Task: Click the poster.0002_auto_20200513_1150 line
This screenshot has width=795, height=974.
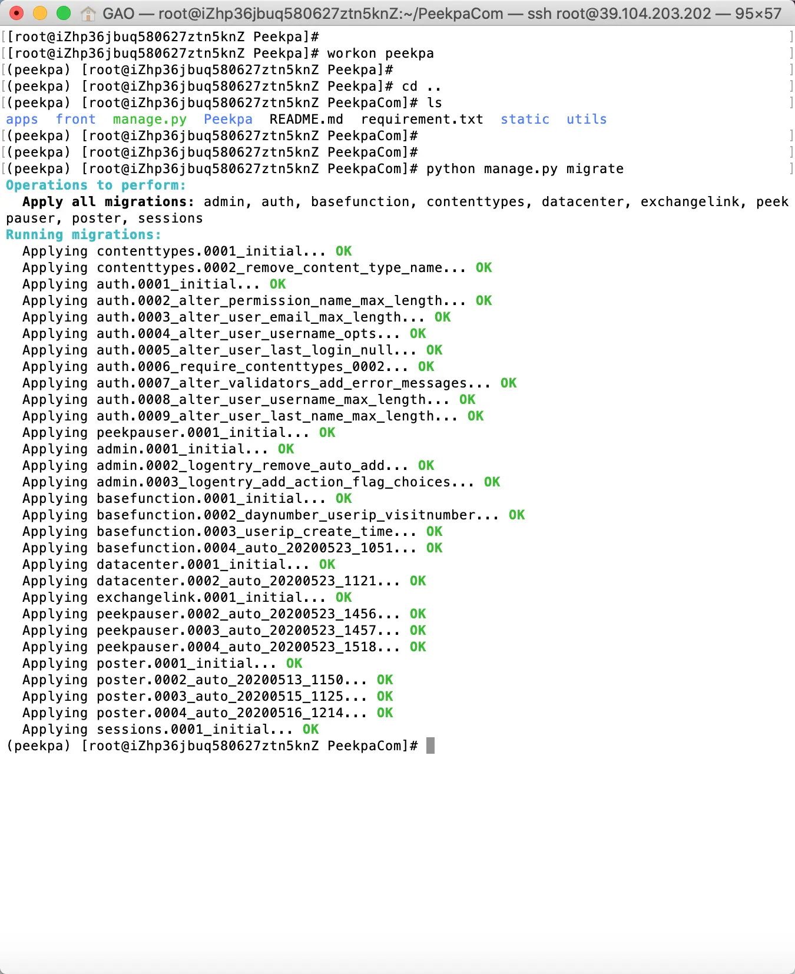Action: coord(207,680)
